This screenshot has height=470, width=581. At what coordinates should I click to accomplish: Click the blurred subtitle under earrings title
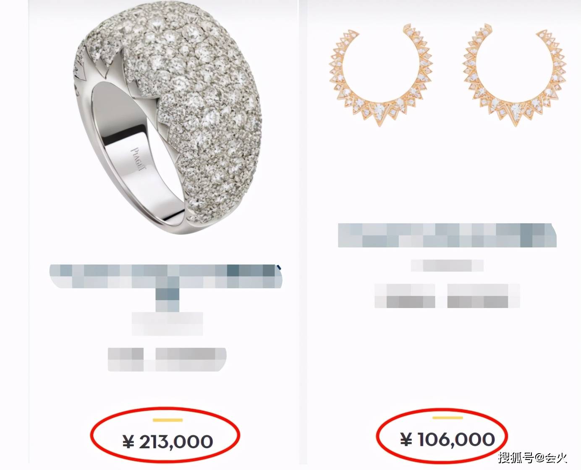coord(447,265)
